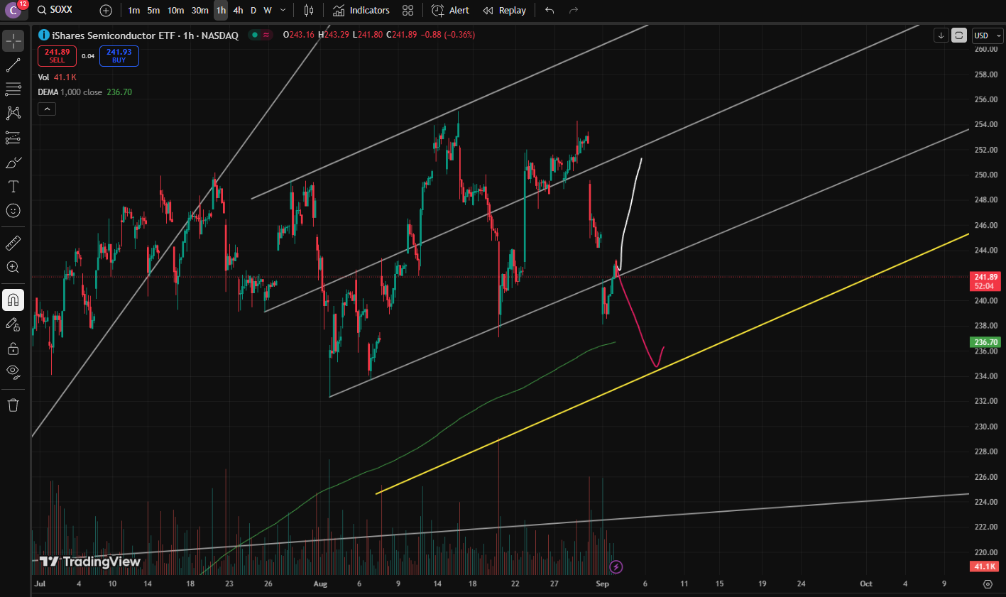Select the Vol 41.1K indicator label

(57, 77)
